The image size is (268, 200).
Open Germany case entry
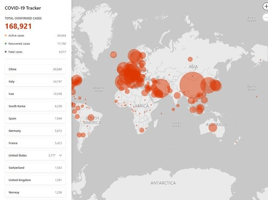click(35, 131)
